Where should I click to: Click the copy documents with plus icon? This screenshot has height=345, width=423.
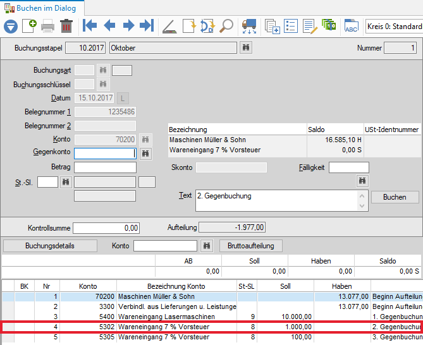(272, 27)
